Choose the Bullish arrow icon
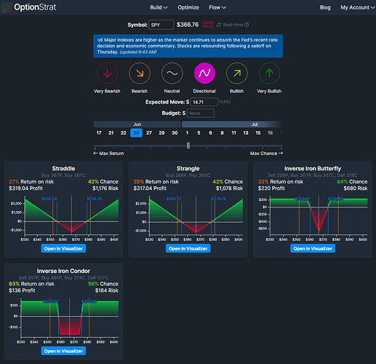This screenshot has height=364, width=376. point(237,74)
